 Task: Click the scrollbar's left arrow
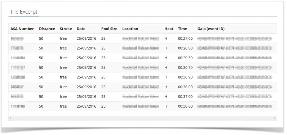click(10, 118)
